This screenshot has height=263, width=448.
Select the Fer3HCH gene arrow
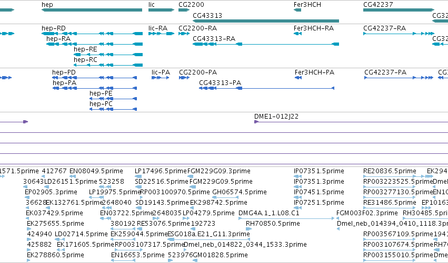tap(297, 10)
